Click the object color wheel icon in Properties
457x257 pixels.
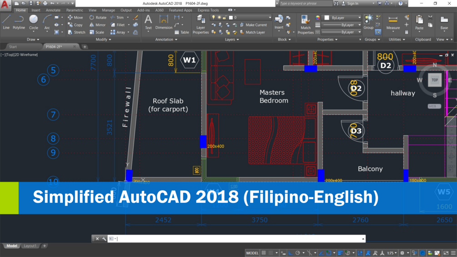[x=318, y=17]
